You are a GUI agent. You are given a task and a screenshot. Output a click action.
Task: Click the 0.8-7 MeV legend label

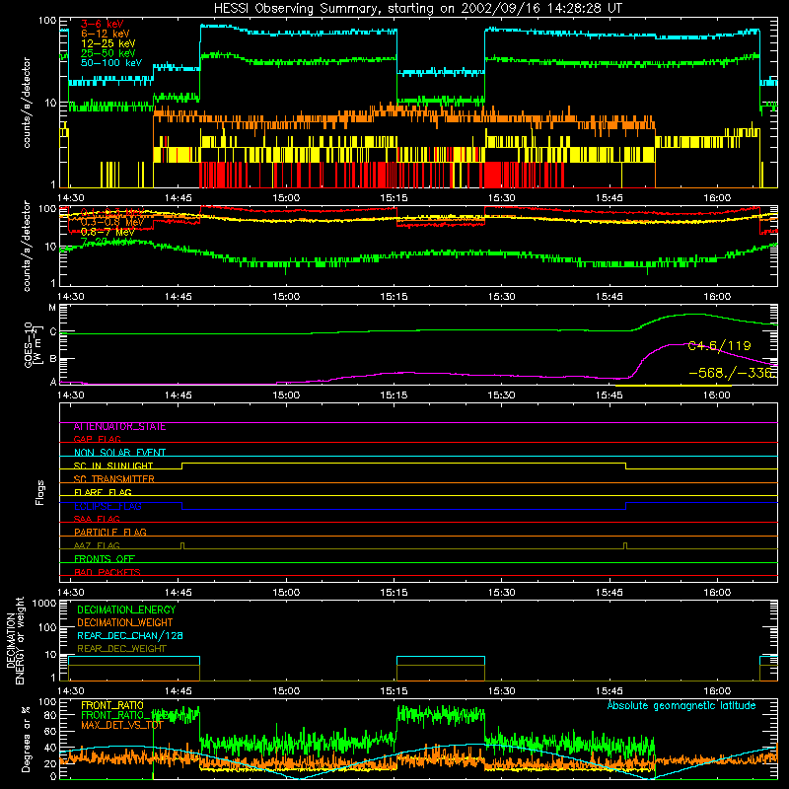(108, 232)
